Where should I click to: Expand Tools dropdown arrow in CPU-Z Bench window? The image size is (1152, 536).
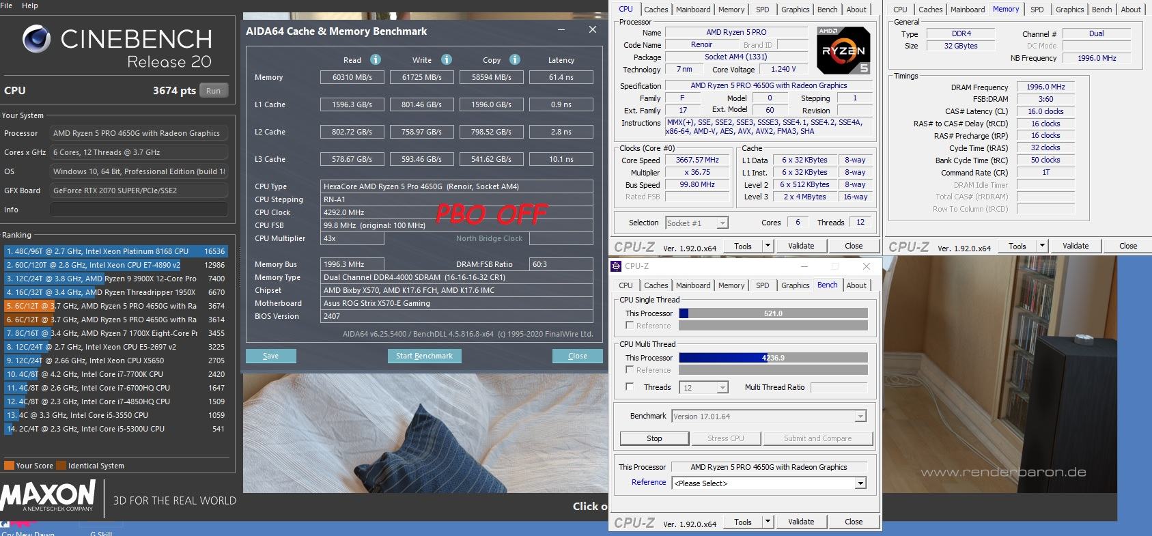pyautogui.click(x=768, y=522)
